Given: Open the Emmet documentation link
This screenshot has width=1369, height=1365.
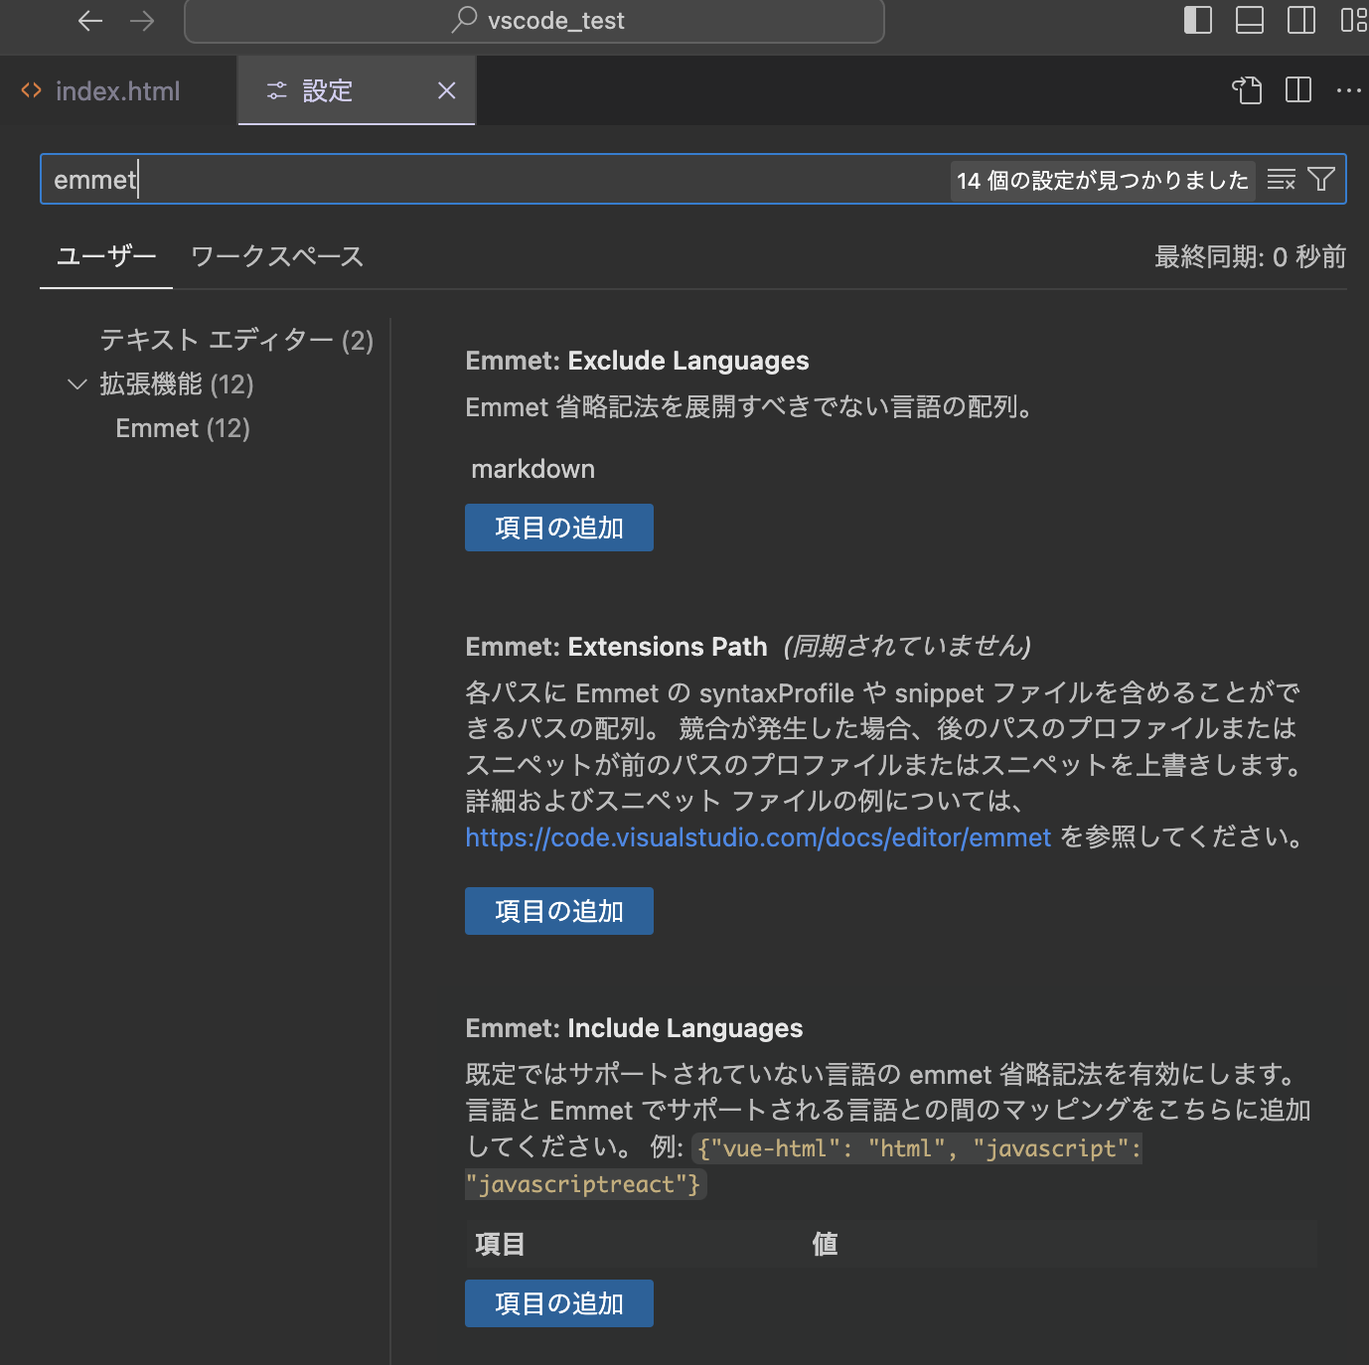Looking at the screenshot, I should tap(757, 837).
